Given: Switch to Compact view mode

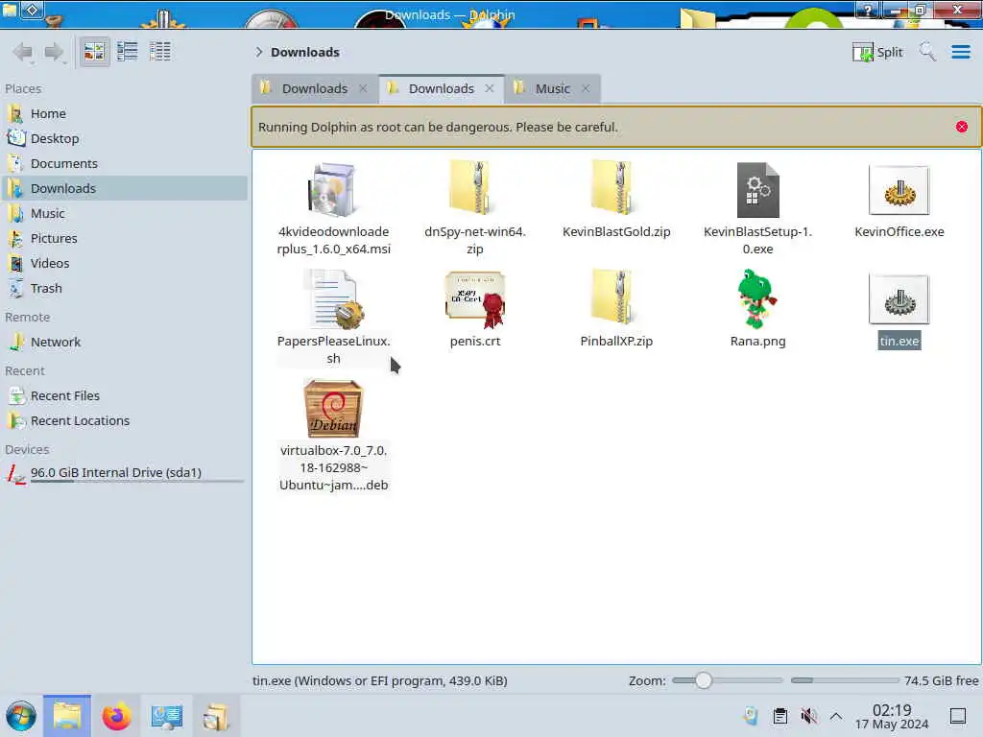Looking at the screenshot, I should tap(128, 52).
